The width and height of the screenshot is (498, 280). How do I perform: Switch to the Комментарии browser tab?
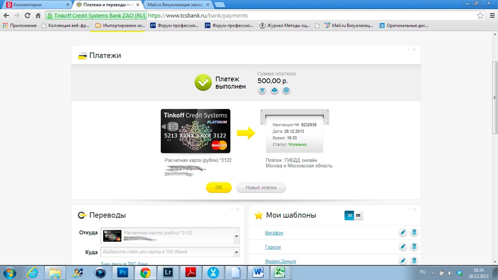(x=36, y=5)
